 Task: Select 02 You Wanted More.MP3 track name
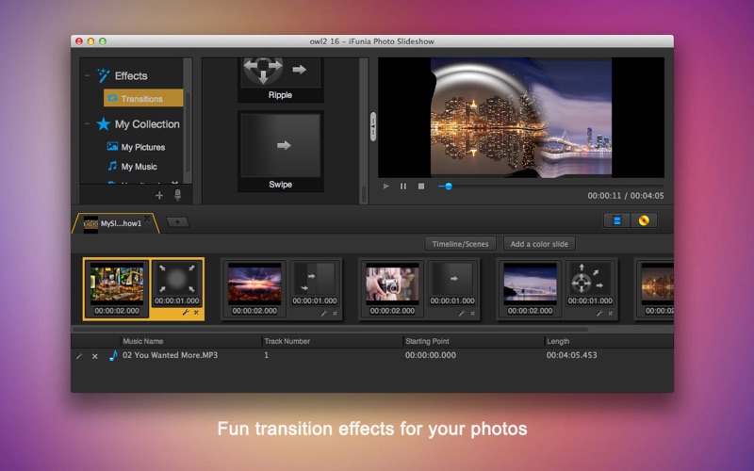(171, 355)
